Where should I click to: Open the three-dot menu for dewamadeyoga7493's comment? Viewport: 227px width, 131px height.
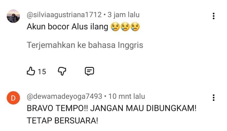[x=213, y=98]
